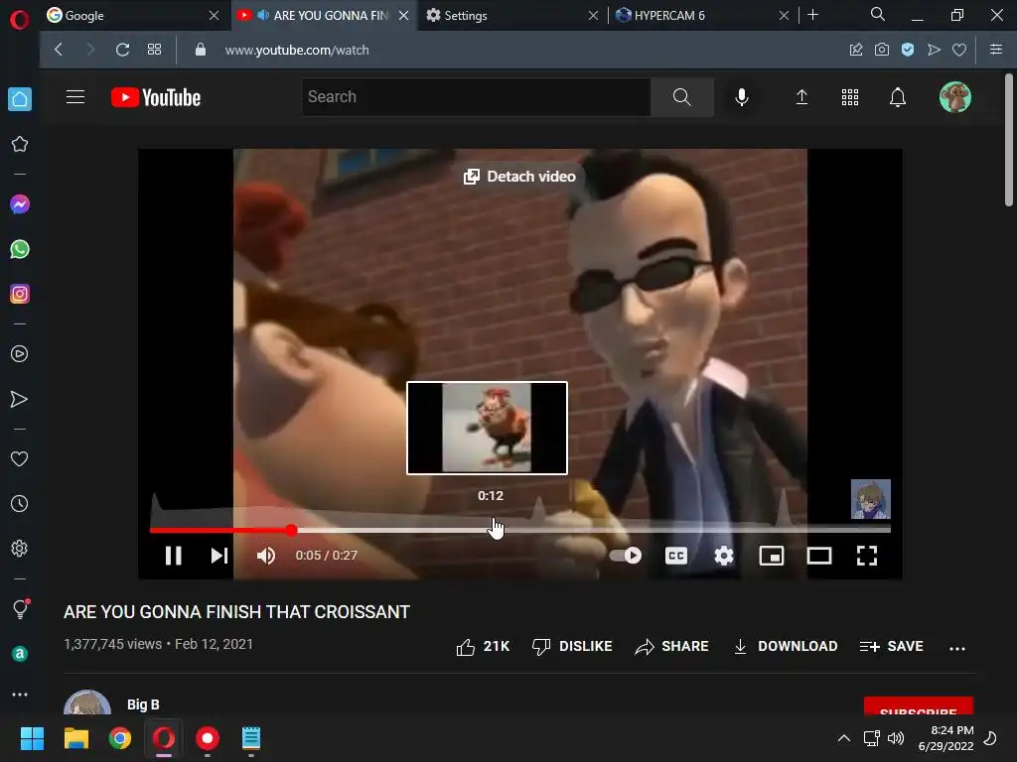Open My Flow arrow in sidebar
1017x762 pixels.
[x=20, y=399]
